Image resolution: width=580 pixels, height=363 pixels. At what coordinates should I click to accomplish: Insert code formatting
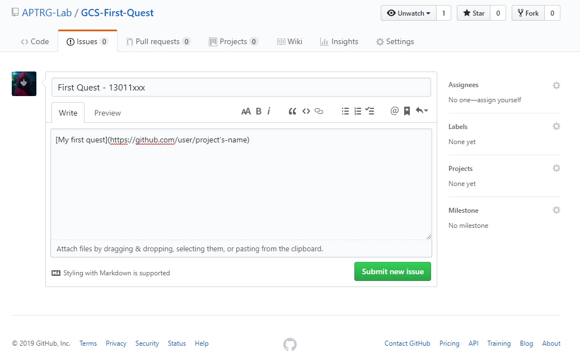coord(306,111)
